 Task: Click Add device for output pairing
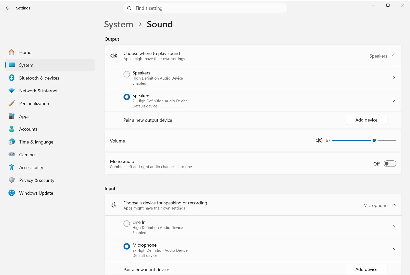coord(366,120)
